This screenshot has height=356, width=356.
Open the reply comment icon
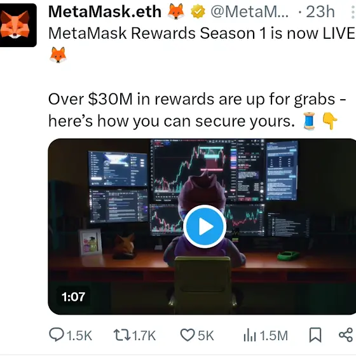click(56, 334)
